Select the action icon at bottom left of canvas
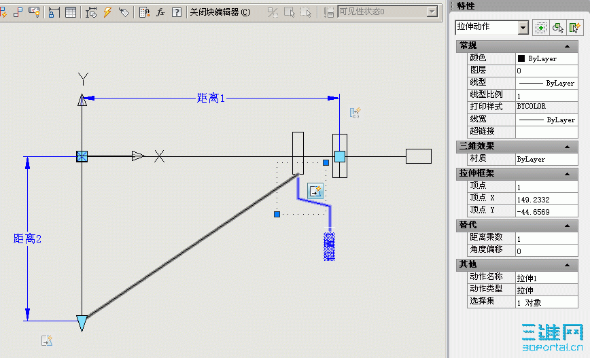This screenshot has height=358, width=590. tap(47, 341)
